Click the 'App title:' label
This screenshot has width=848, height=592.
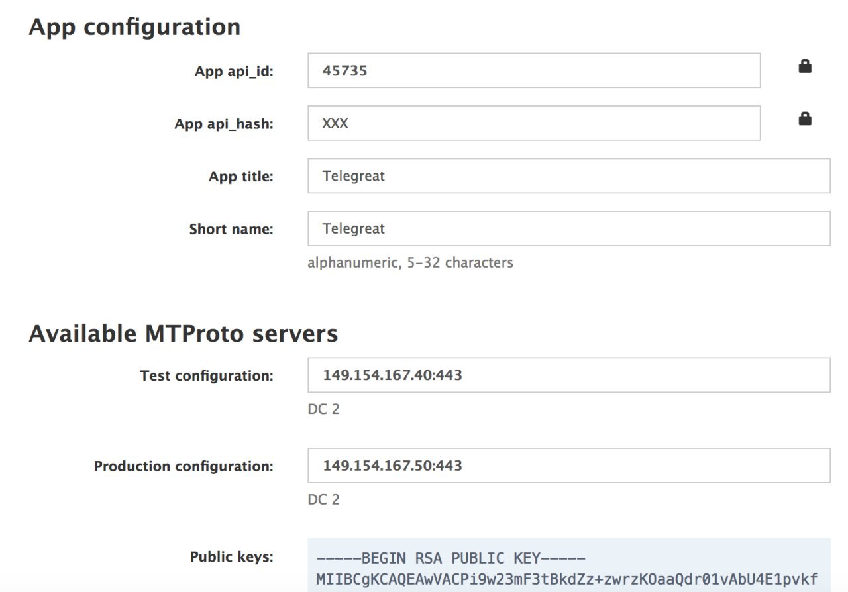(x=240, y=177)
